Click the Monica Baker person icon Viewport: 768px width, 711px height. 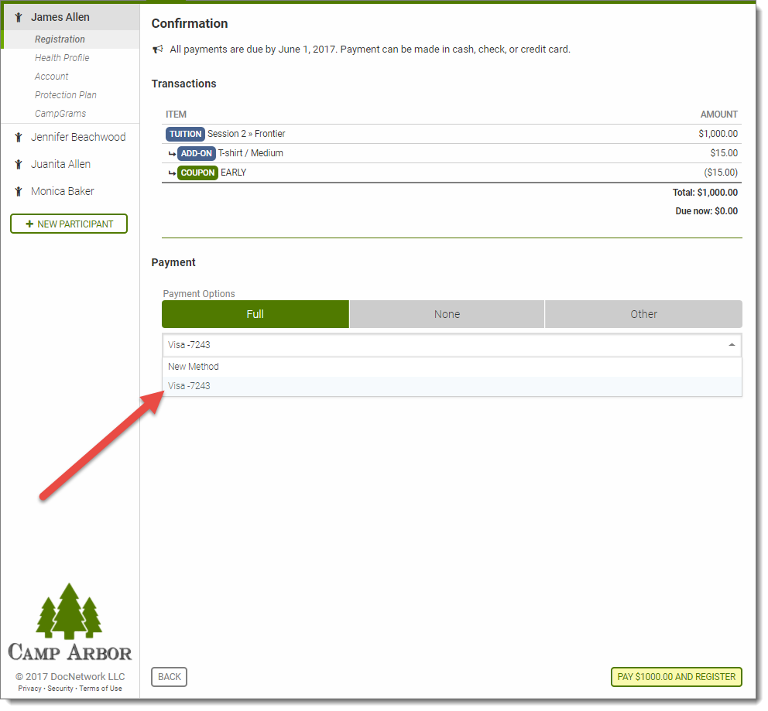point(19,192)
